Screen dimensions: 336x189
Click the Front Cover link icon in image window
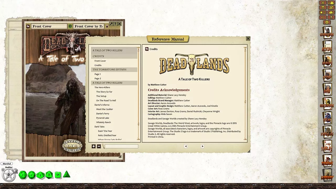click(x=28, y=26)
